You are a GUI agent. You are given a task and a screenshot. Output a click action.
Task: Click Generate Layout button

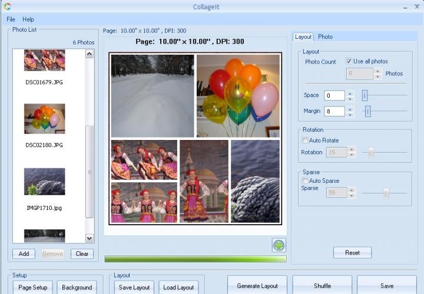click(x=257, y=286)
